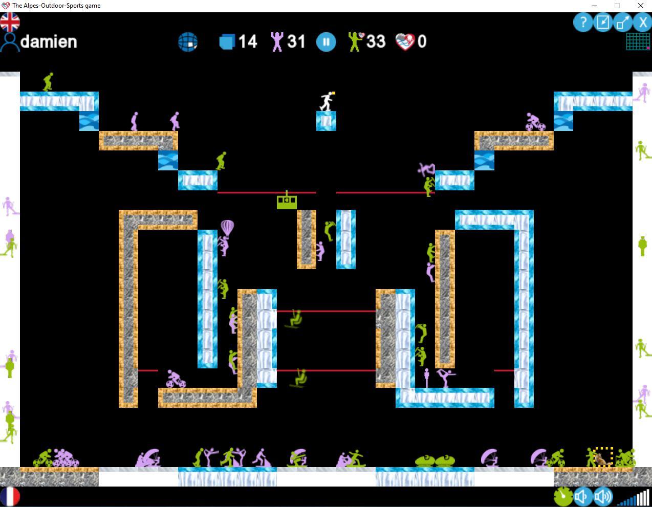This screenshot has width=652, height=507.
Task: Lower sound with the quiet speaker button
Action: [582, 496]
